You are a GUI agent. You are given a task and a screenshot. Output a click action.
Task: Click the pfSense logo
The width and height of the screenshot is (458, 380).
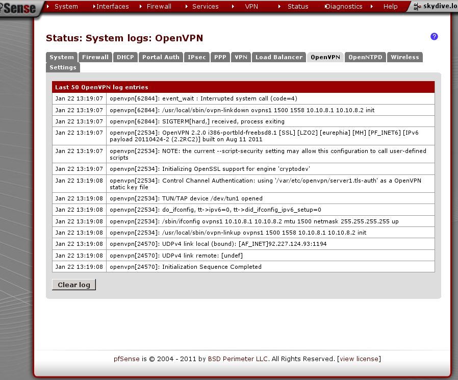click(18, 8)
